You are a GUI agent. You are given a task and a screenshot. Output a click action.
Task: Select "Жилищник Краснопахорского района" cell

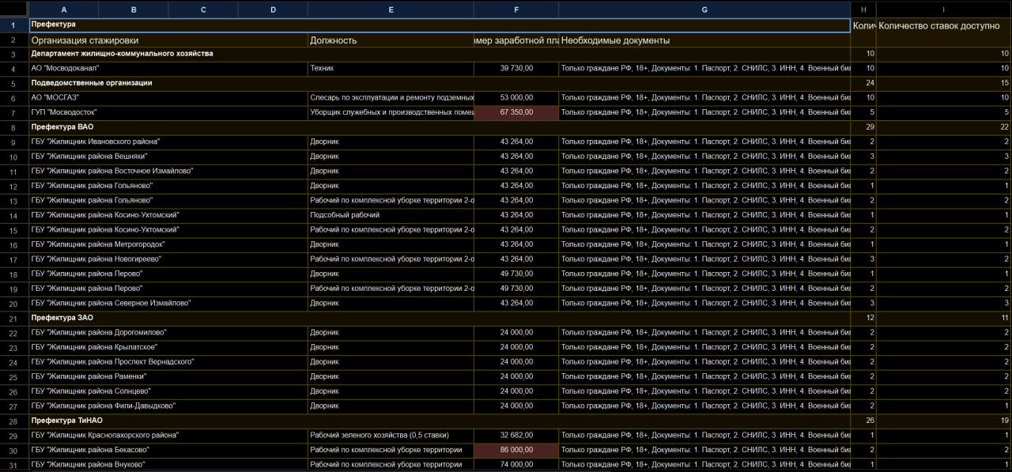pyautogui.click(x=168, y=436)
